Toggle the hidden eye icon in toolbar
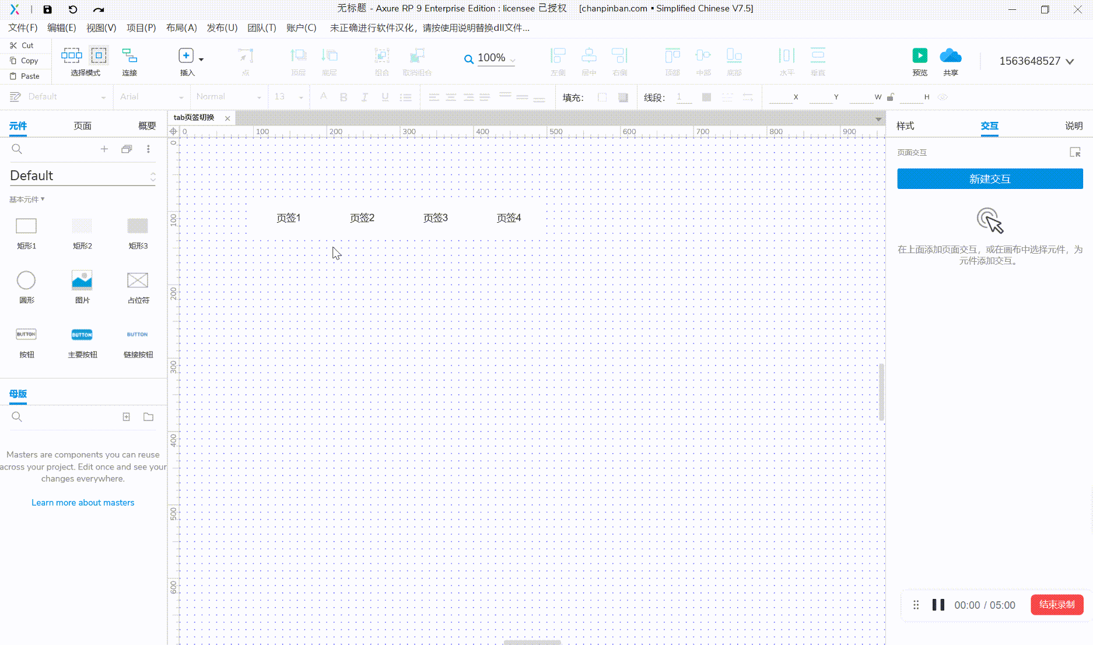 [943, 97]
